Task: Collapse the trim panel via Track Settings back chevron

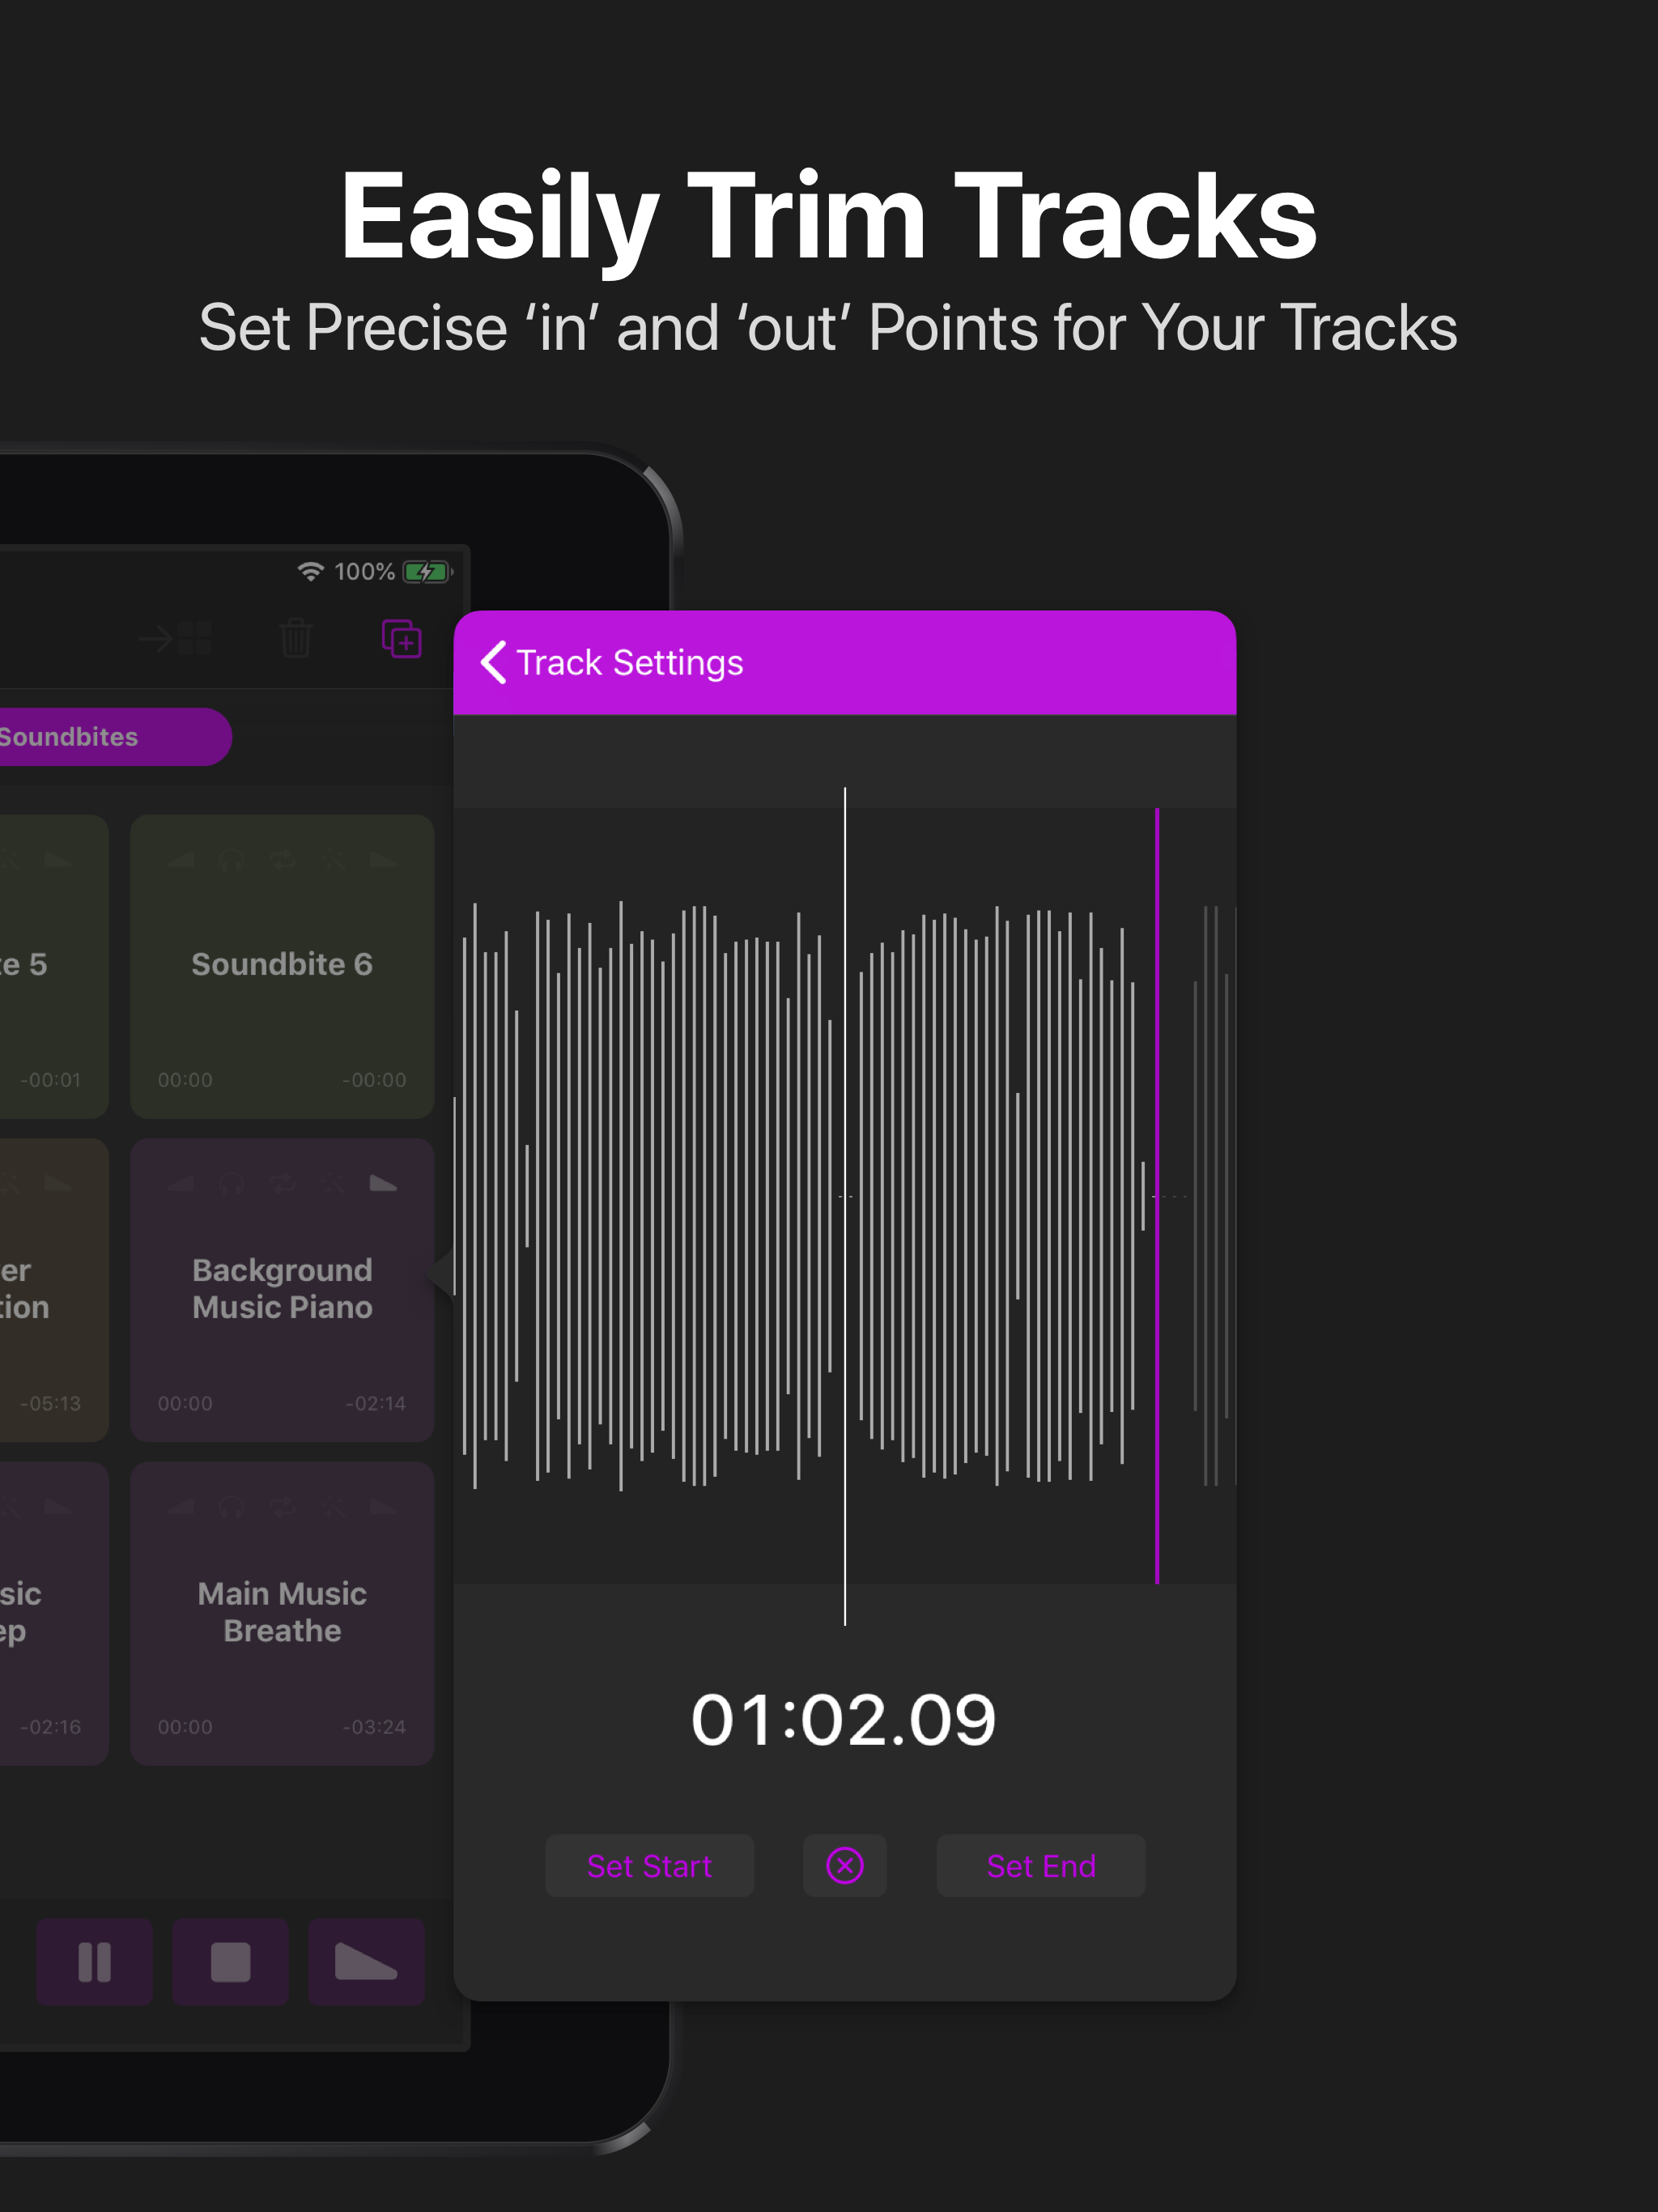Action: click(493, 662)
